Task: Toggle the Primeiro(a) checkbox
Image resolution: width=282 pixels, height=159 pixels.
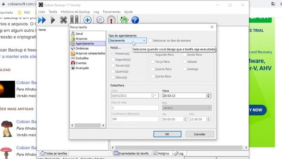Action: coord(113,53)
